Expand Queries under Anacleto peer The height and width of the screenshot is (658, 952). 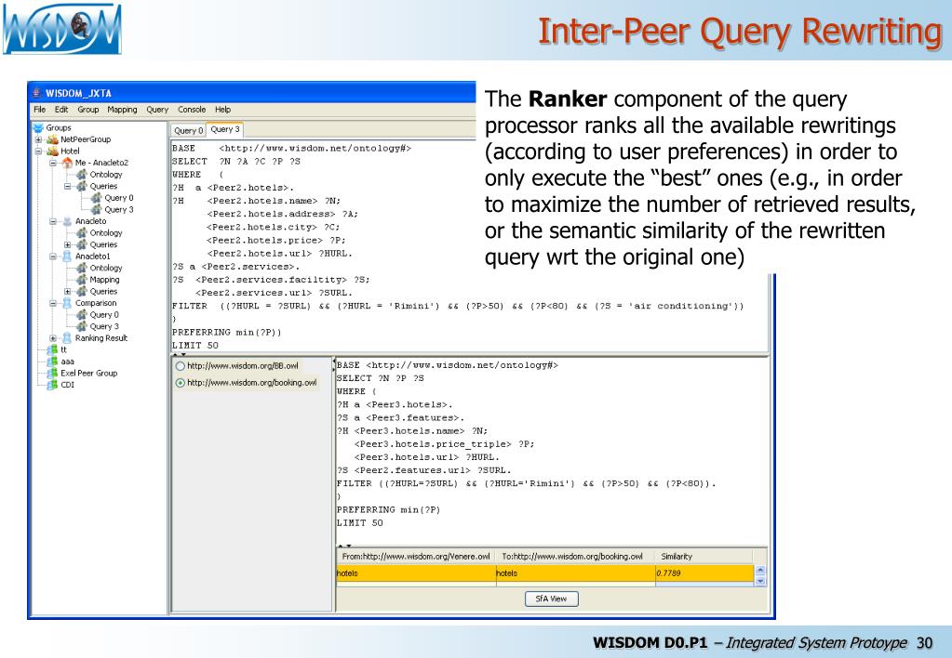tap(68, 244)
